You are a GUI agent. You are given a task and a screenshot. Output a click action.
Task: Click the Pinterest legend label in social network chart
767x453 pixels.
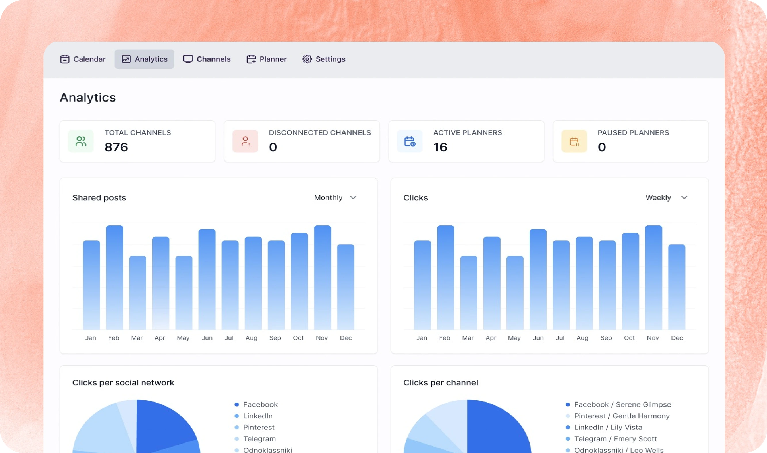click(x=259, y=427)
